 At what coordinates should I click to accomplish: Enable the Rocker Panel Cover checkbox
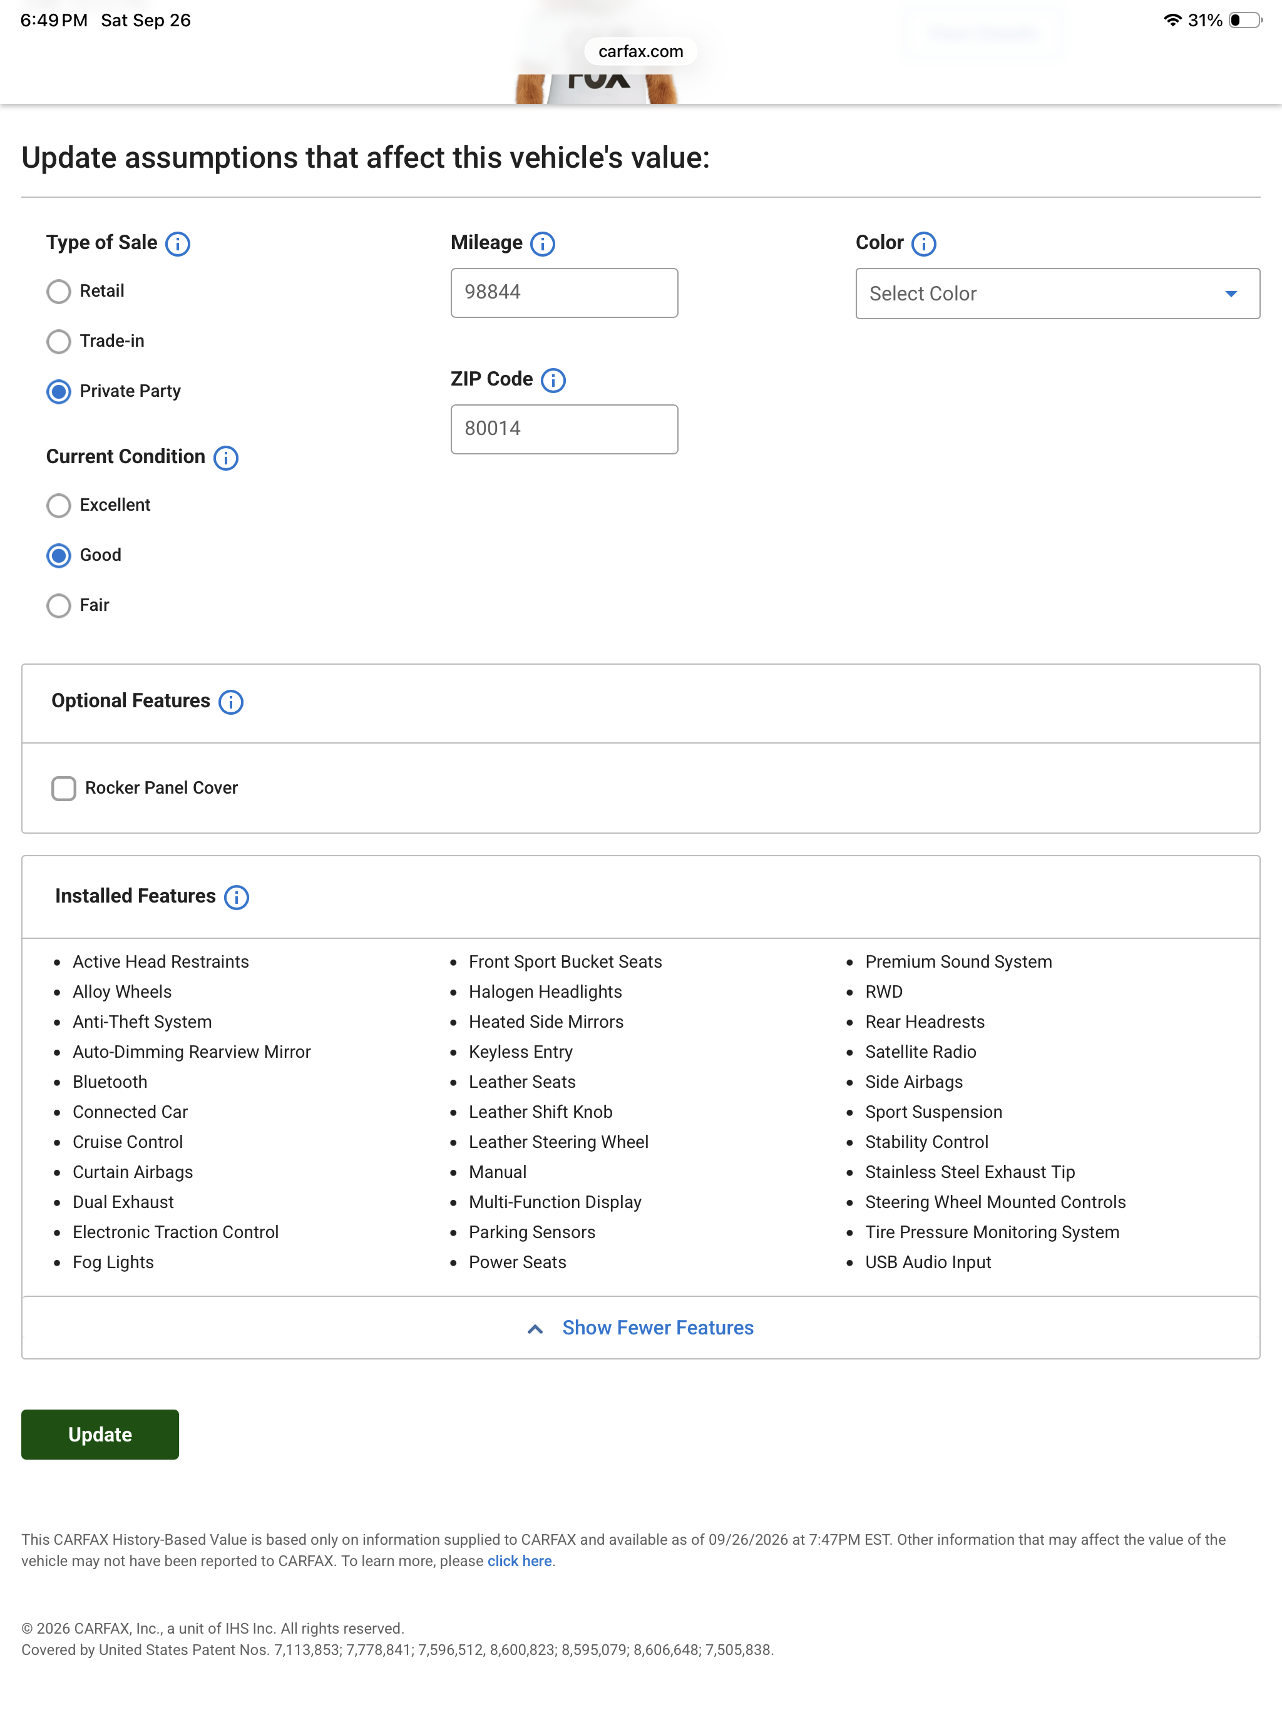pos(63,789)
